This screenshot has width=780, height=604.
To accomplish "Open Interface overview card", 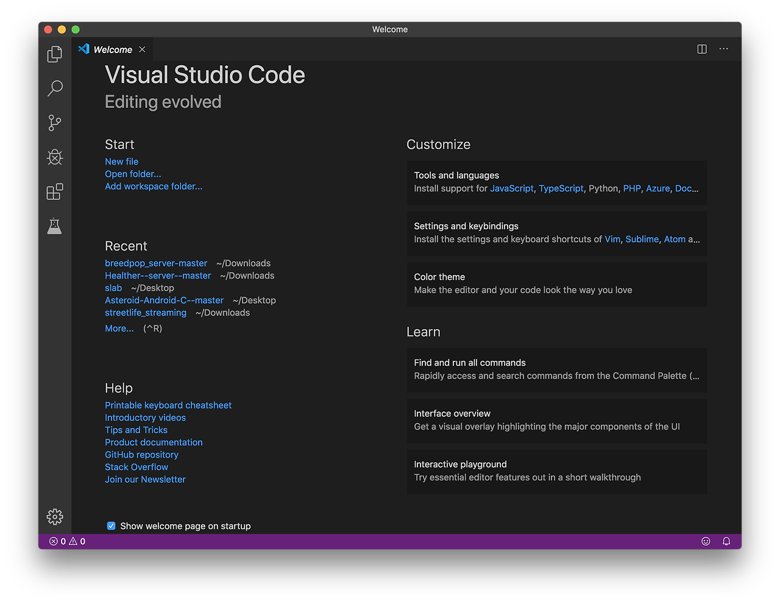I will tap(557, 421).
